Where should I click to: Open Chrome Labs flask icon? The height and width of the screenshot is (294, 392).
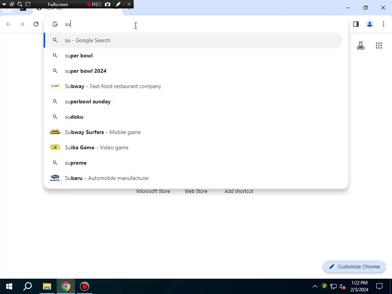pos(361,46)
